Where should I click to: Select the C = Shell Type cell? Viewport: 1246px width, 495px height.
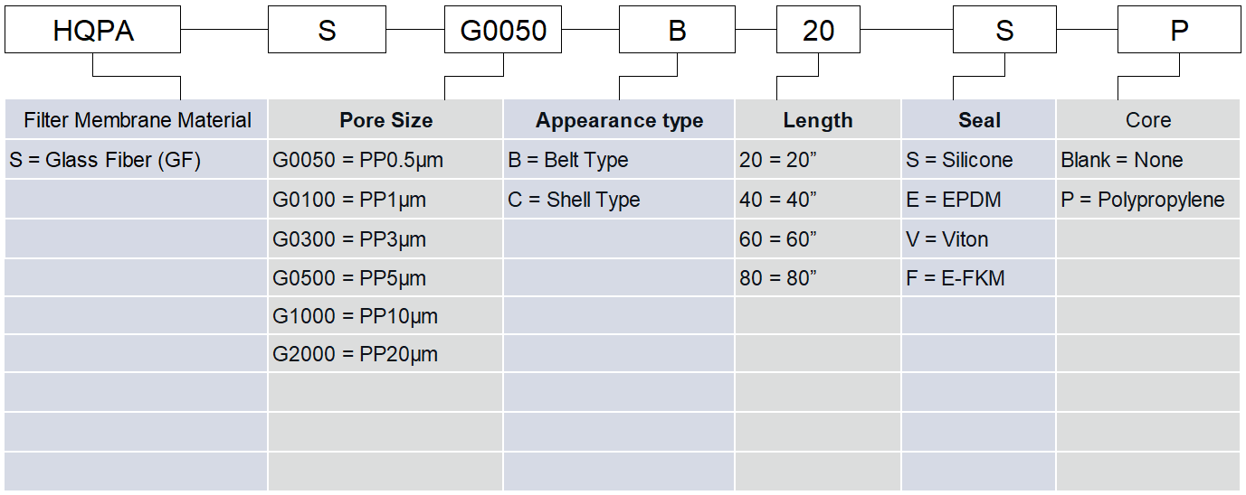(x=574, y=200)
